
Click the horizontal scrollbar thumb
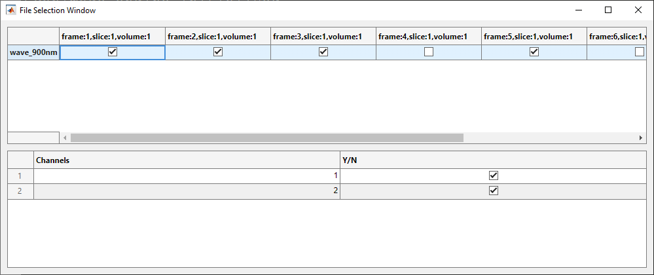tap(266, 138)
